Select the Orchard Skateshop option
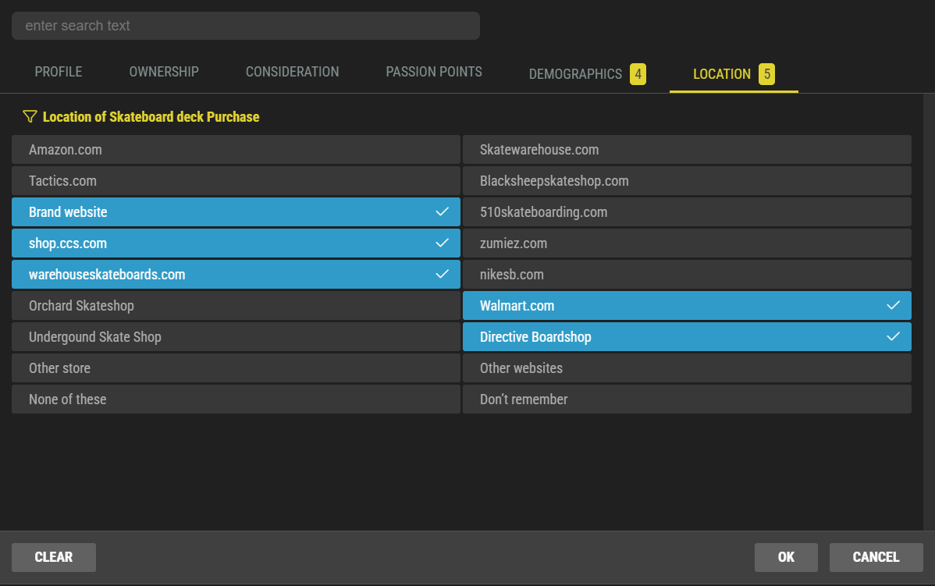Image resolution: width=935 pixels, height=586 pixels. pyautogui.click(x=236, y=305)
